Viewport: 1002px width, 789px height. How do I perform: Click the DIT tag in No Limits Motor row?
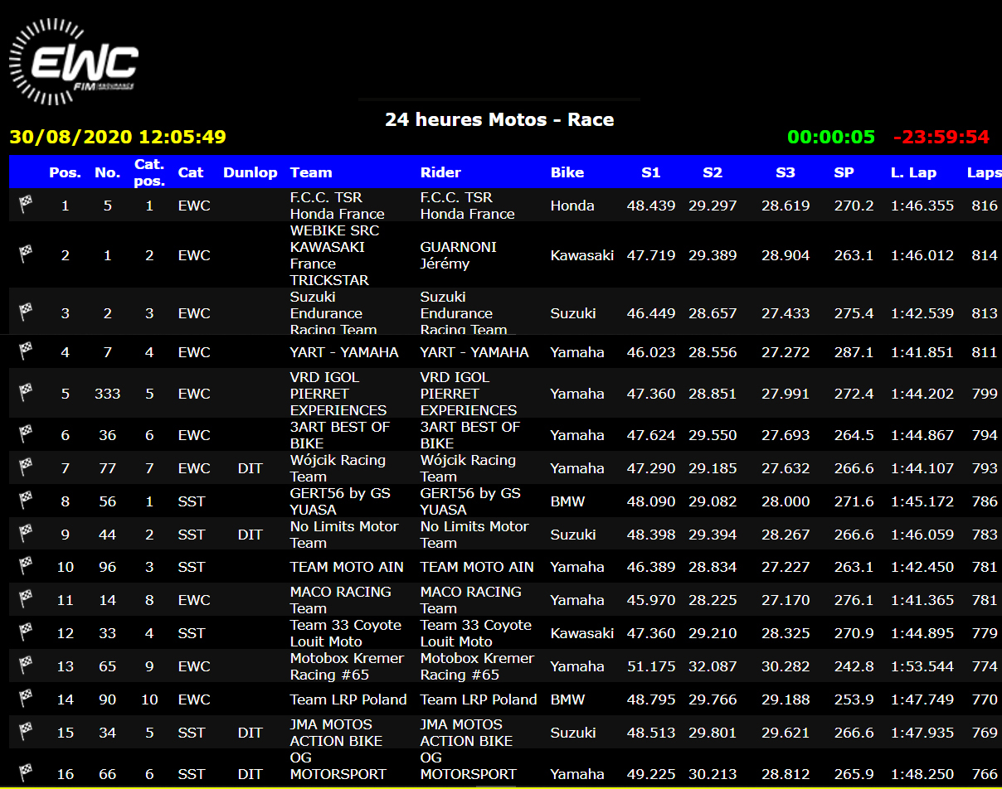[250, 535]
